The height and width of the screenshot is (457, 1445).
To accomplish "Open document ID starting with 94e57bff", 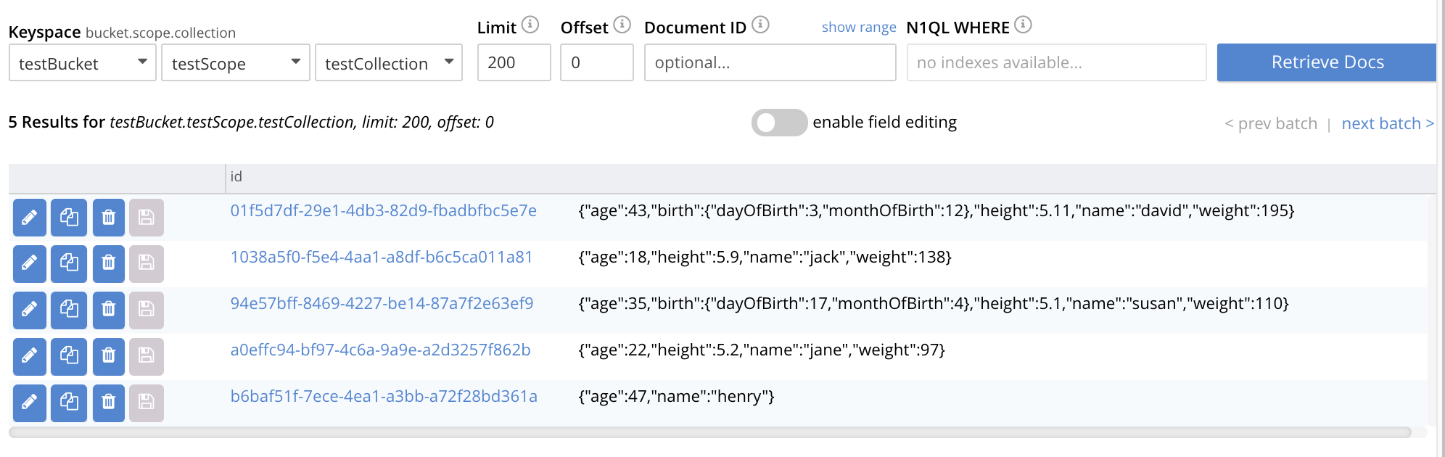I will click(x=382, y=304).
